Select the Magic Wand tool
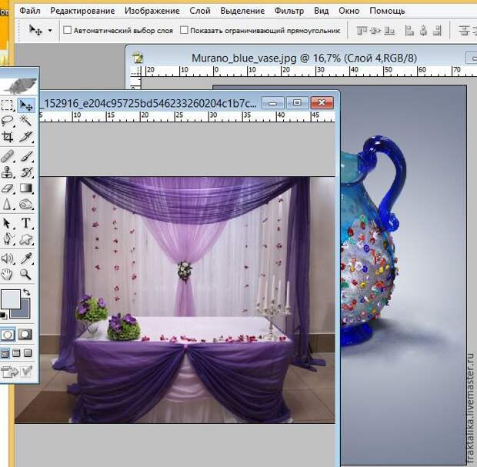 click(26, 121)
